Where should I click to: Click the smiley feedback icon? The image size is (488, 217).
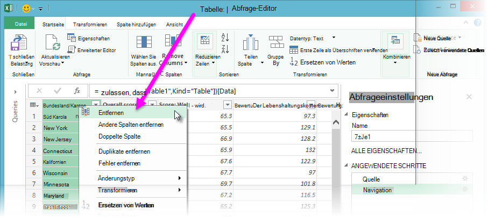26,9
